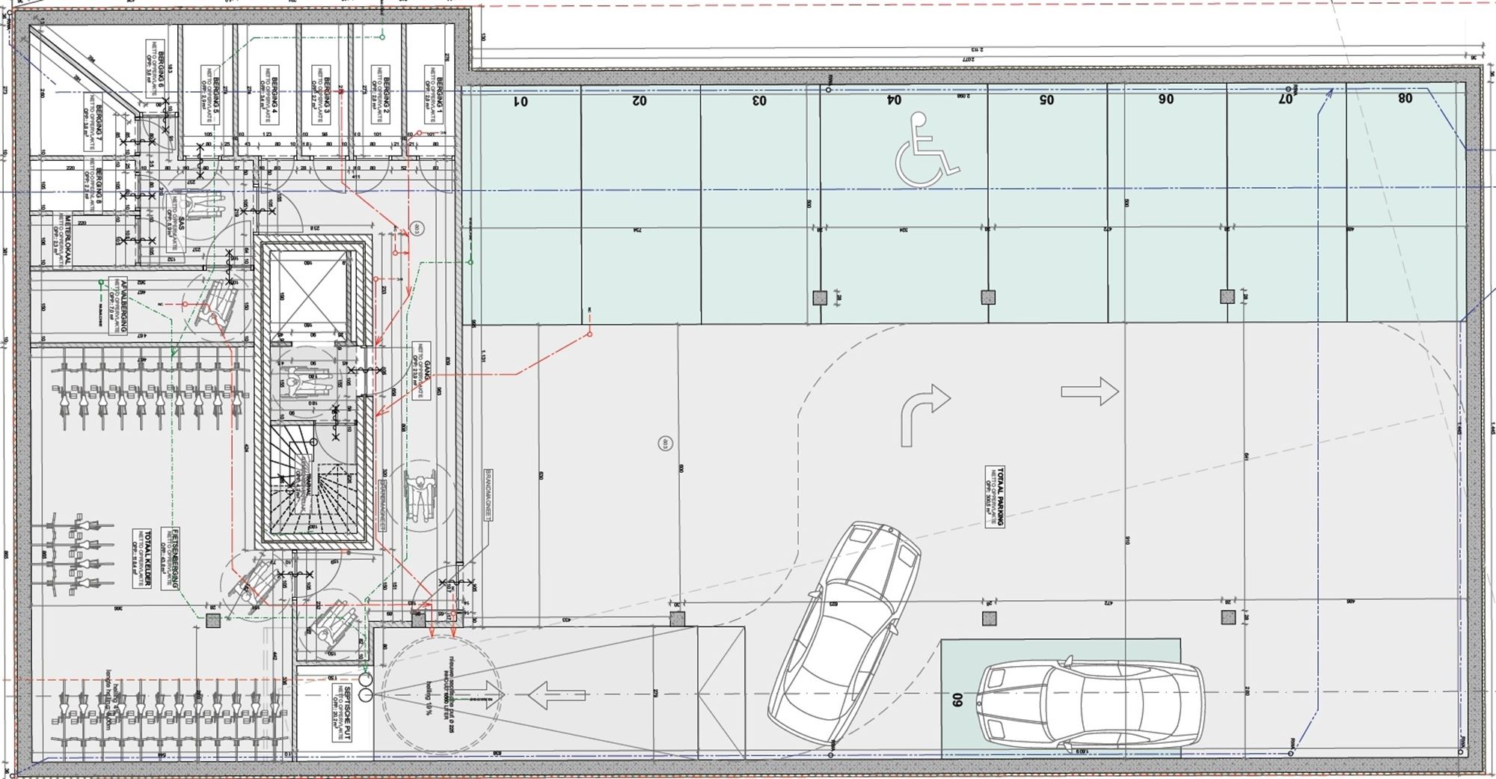This screenshot has width=1496, height=779.
Task: Select the BERGING 1 room label
Action: (x=435, y=96)
